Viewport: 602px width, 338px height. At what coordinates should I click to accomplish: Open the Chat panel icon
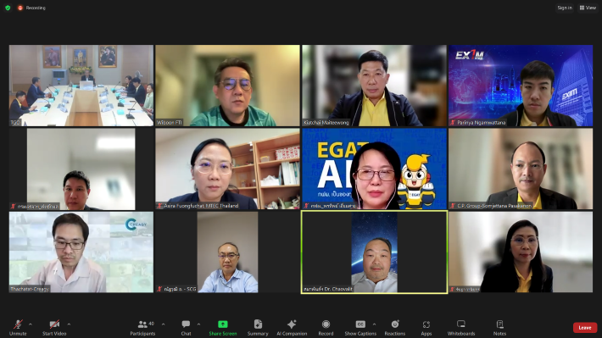pyautogui.click(x=186, y=324)
